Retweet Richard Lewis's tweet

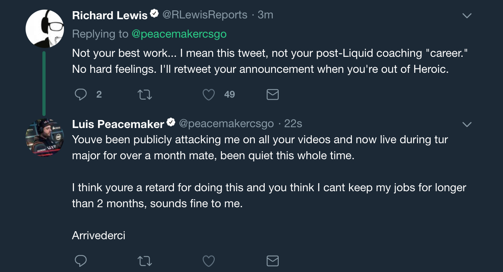tap(144, 94)
